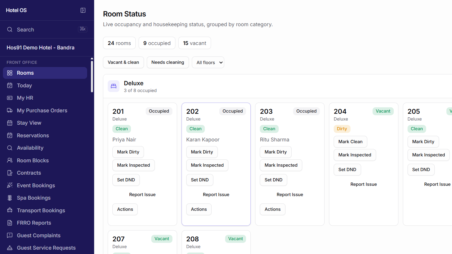Expand the Actions menu for room 201
This screenshot has height=254, width=452.
[x=125, y=209]
